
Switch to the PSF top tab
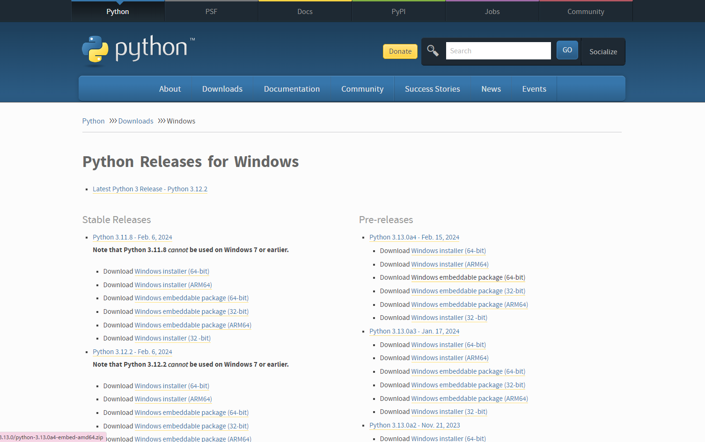tap(211, 12)
